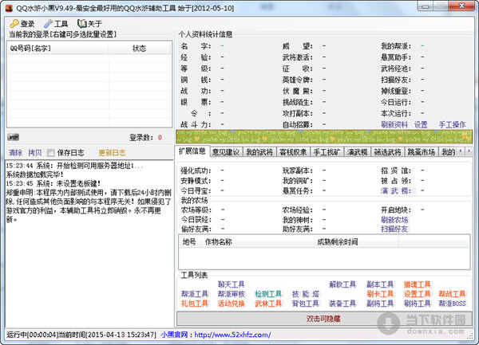Viewport: 479px width, 345px height.
Task: Enable the 保存日志 checkbox
Action: pos(51,153)
